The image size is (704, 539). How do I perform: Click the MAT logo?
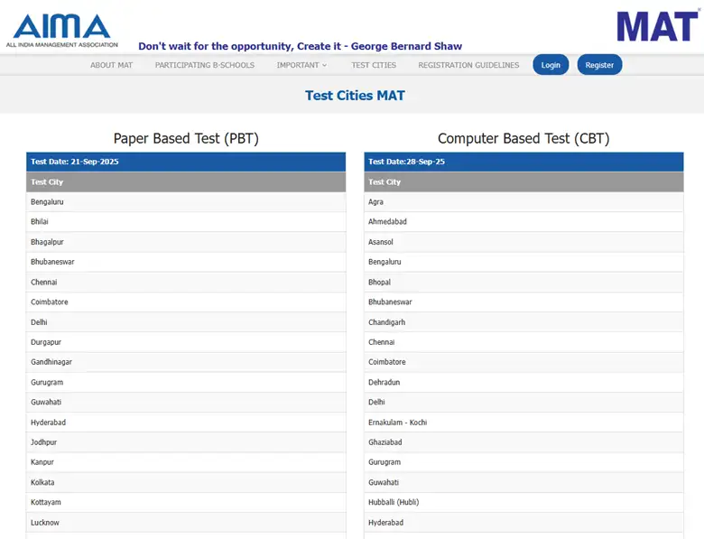pos(658,26)
